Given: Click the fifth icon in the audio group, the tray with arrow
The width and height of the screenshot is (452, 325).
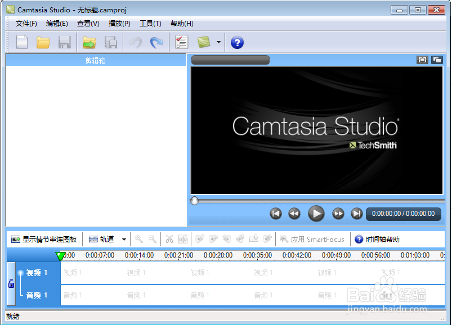Looking at the screenshot, I should [x=254, y=238].
